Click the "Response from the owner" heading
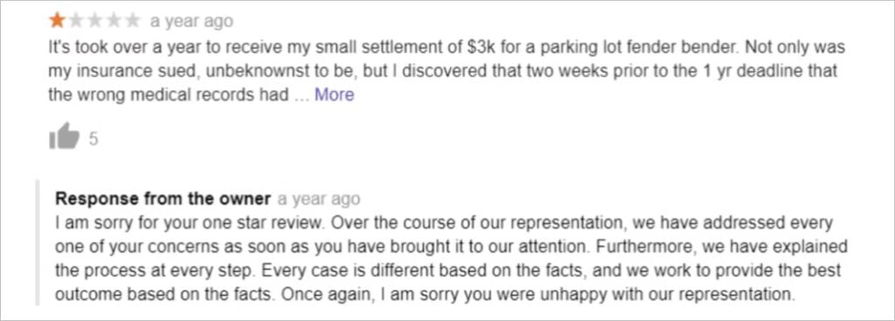The height and width of the screenshot is (321, 895). (x=163, y=199)
